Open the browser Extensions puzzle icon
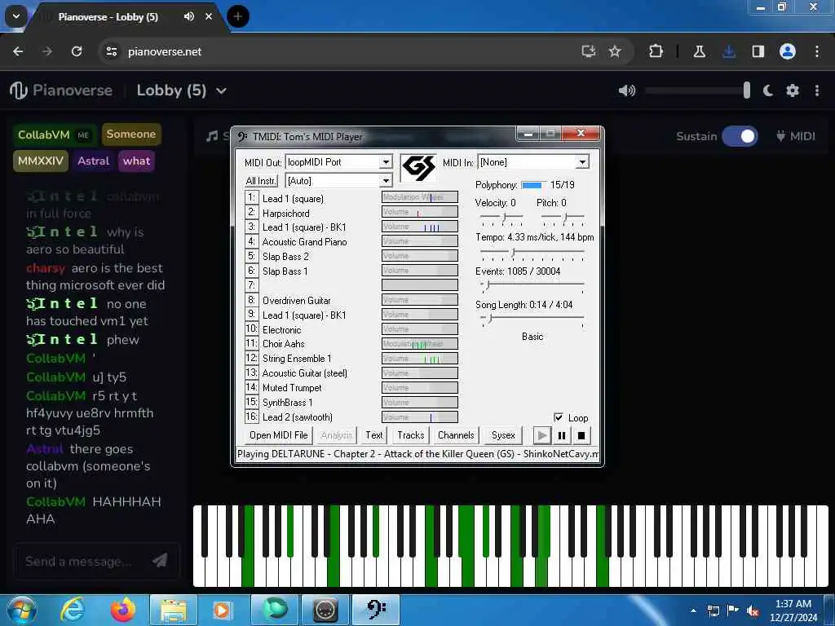The height and width of the screenshot is (626, 835). 656,51
